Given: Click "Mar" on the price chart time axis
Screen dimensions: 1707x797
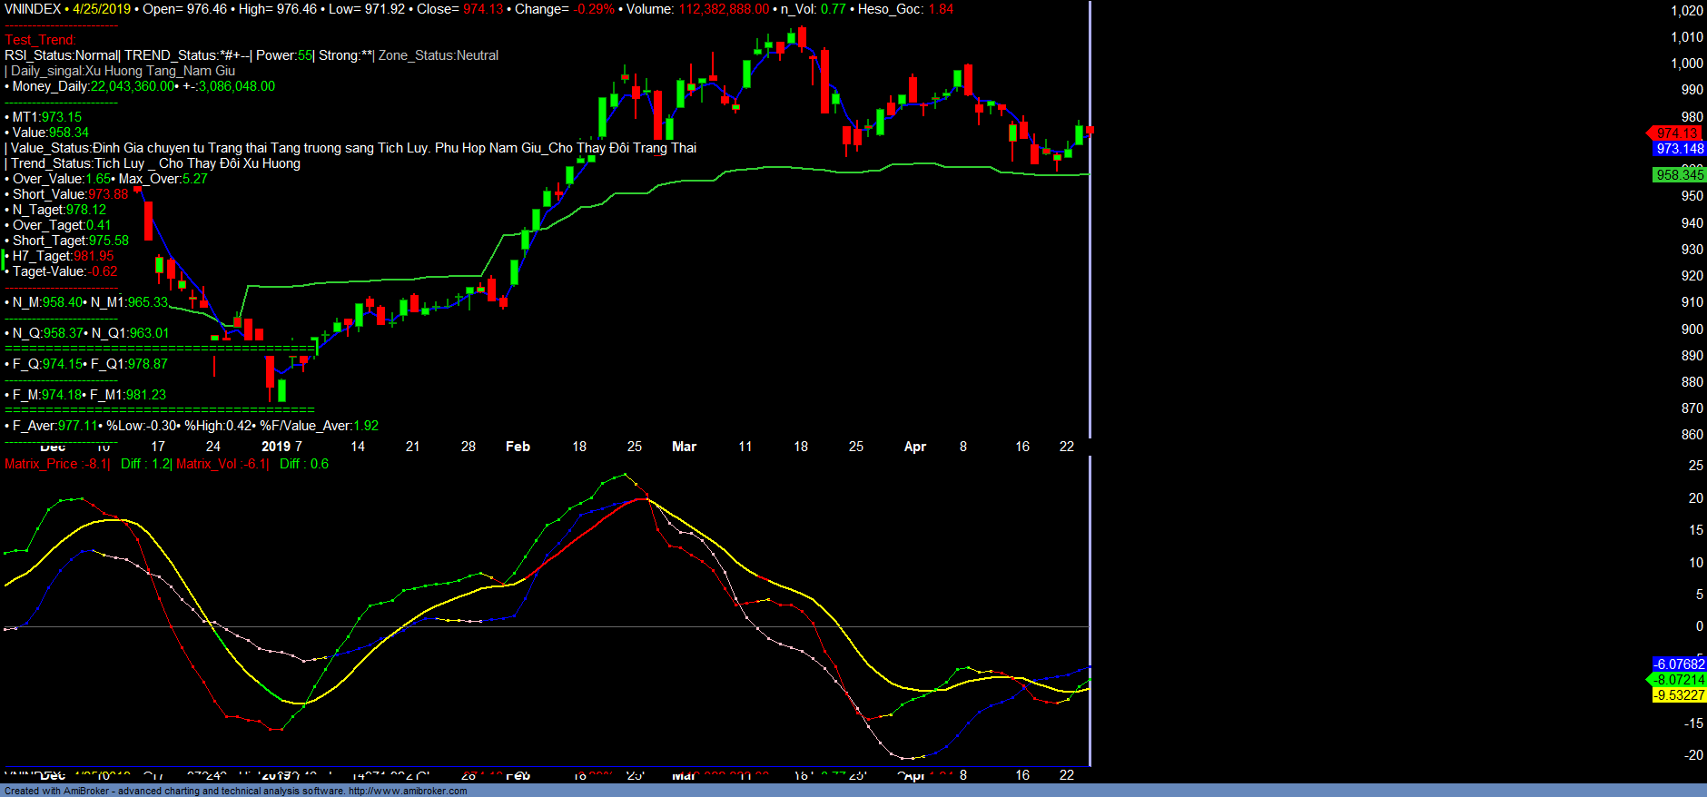Looking at the screenshot, I should [684, 447].
